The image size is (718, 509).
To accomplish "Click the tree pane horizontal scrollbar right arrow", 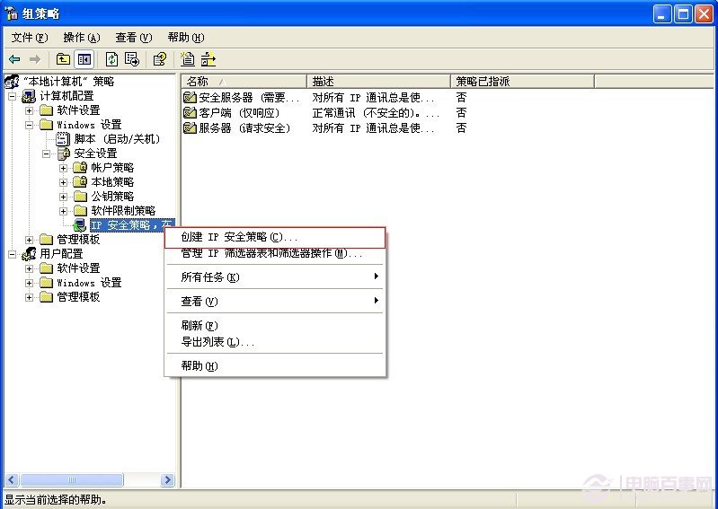I will [x=168, y=481].
